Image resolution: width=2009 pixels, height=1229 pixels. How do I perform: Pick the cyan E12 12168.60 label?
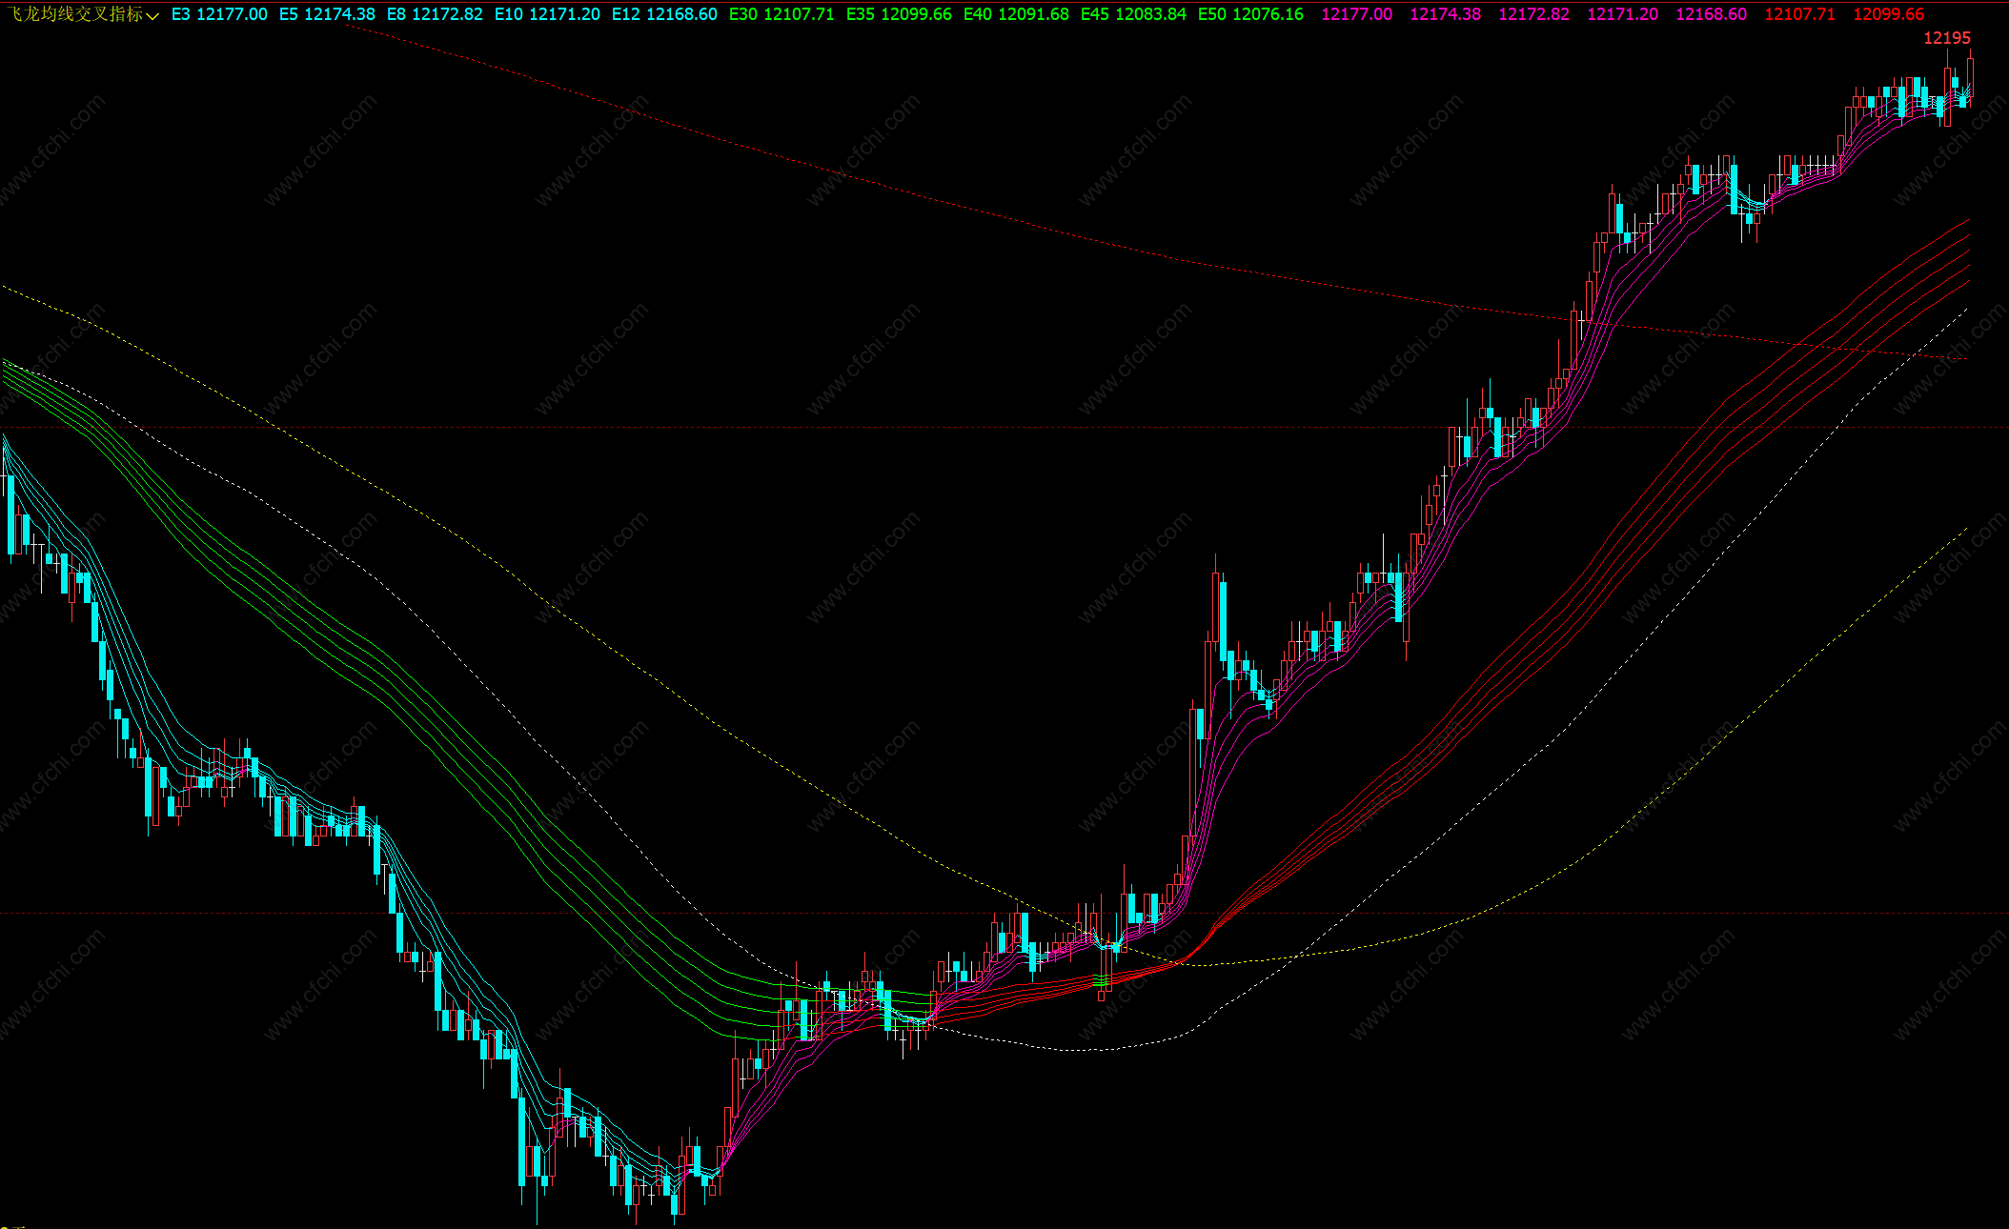tap(664, 14)
